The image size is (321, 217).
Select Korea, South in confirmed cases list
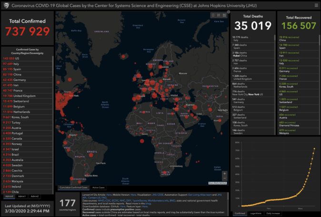coord(27,117)
